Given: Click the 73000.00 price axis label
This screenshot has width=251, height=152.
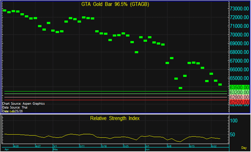Looking at the screenshot, I should (239, 9).
